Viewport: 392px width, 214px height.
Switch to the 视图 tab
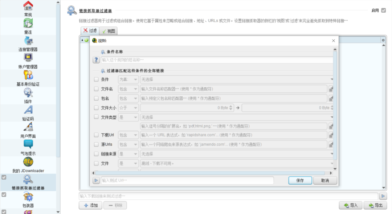point(109,31)
